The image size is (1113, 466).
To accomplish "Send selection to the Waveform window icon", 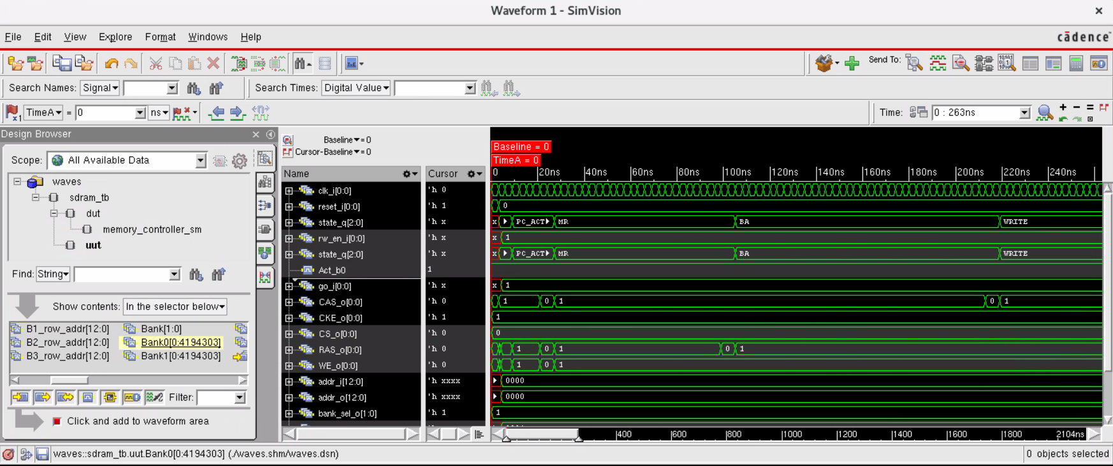I will [x=938, y=63].
